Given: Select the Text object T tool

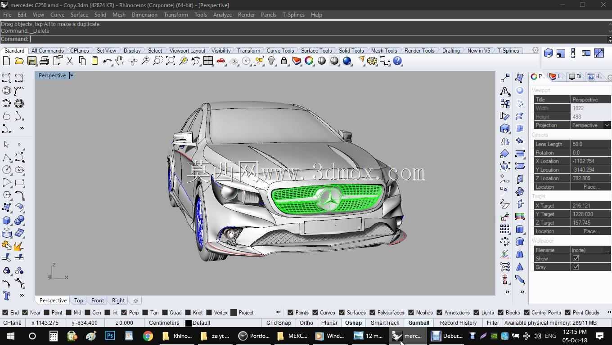Looking at the screenshot, I should 7,296.
